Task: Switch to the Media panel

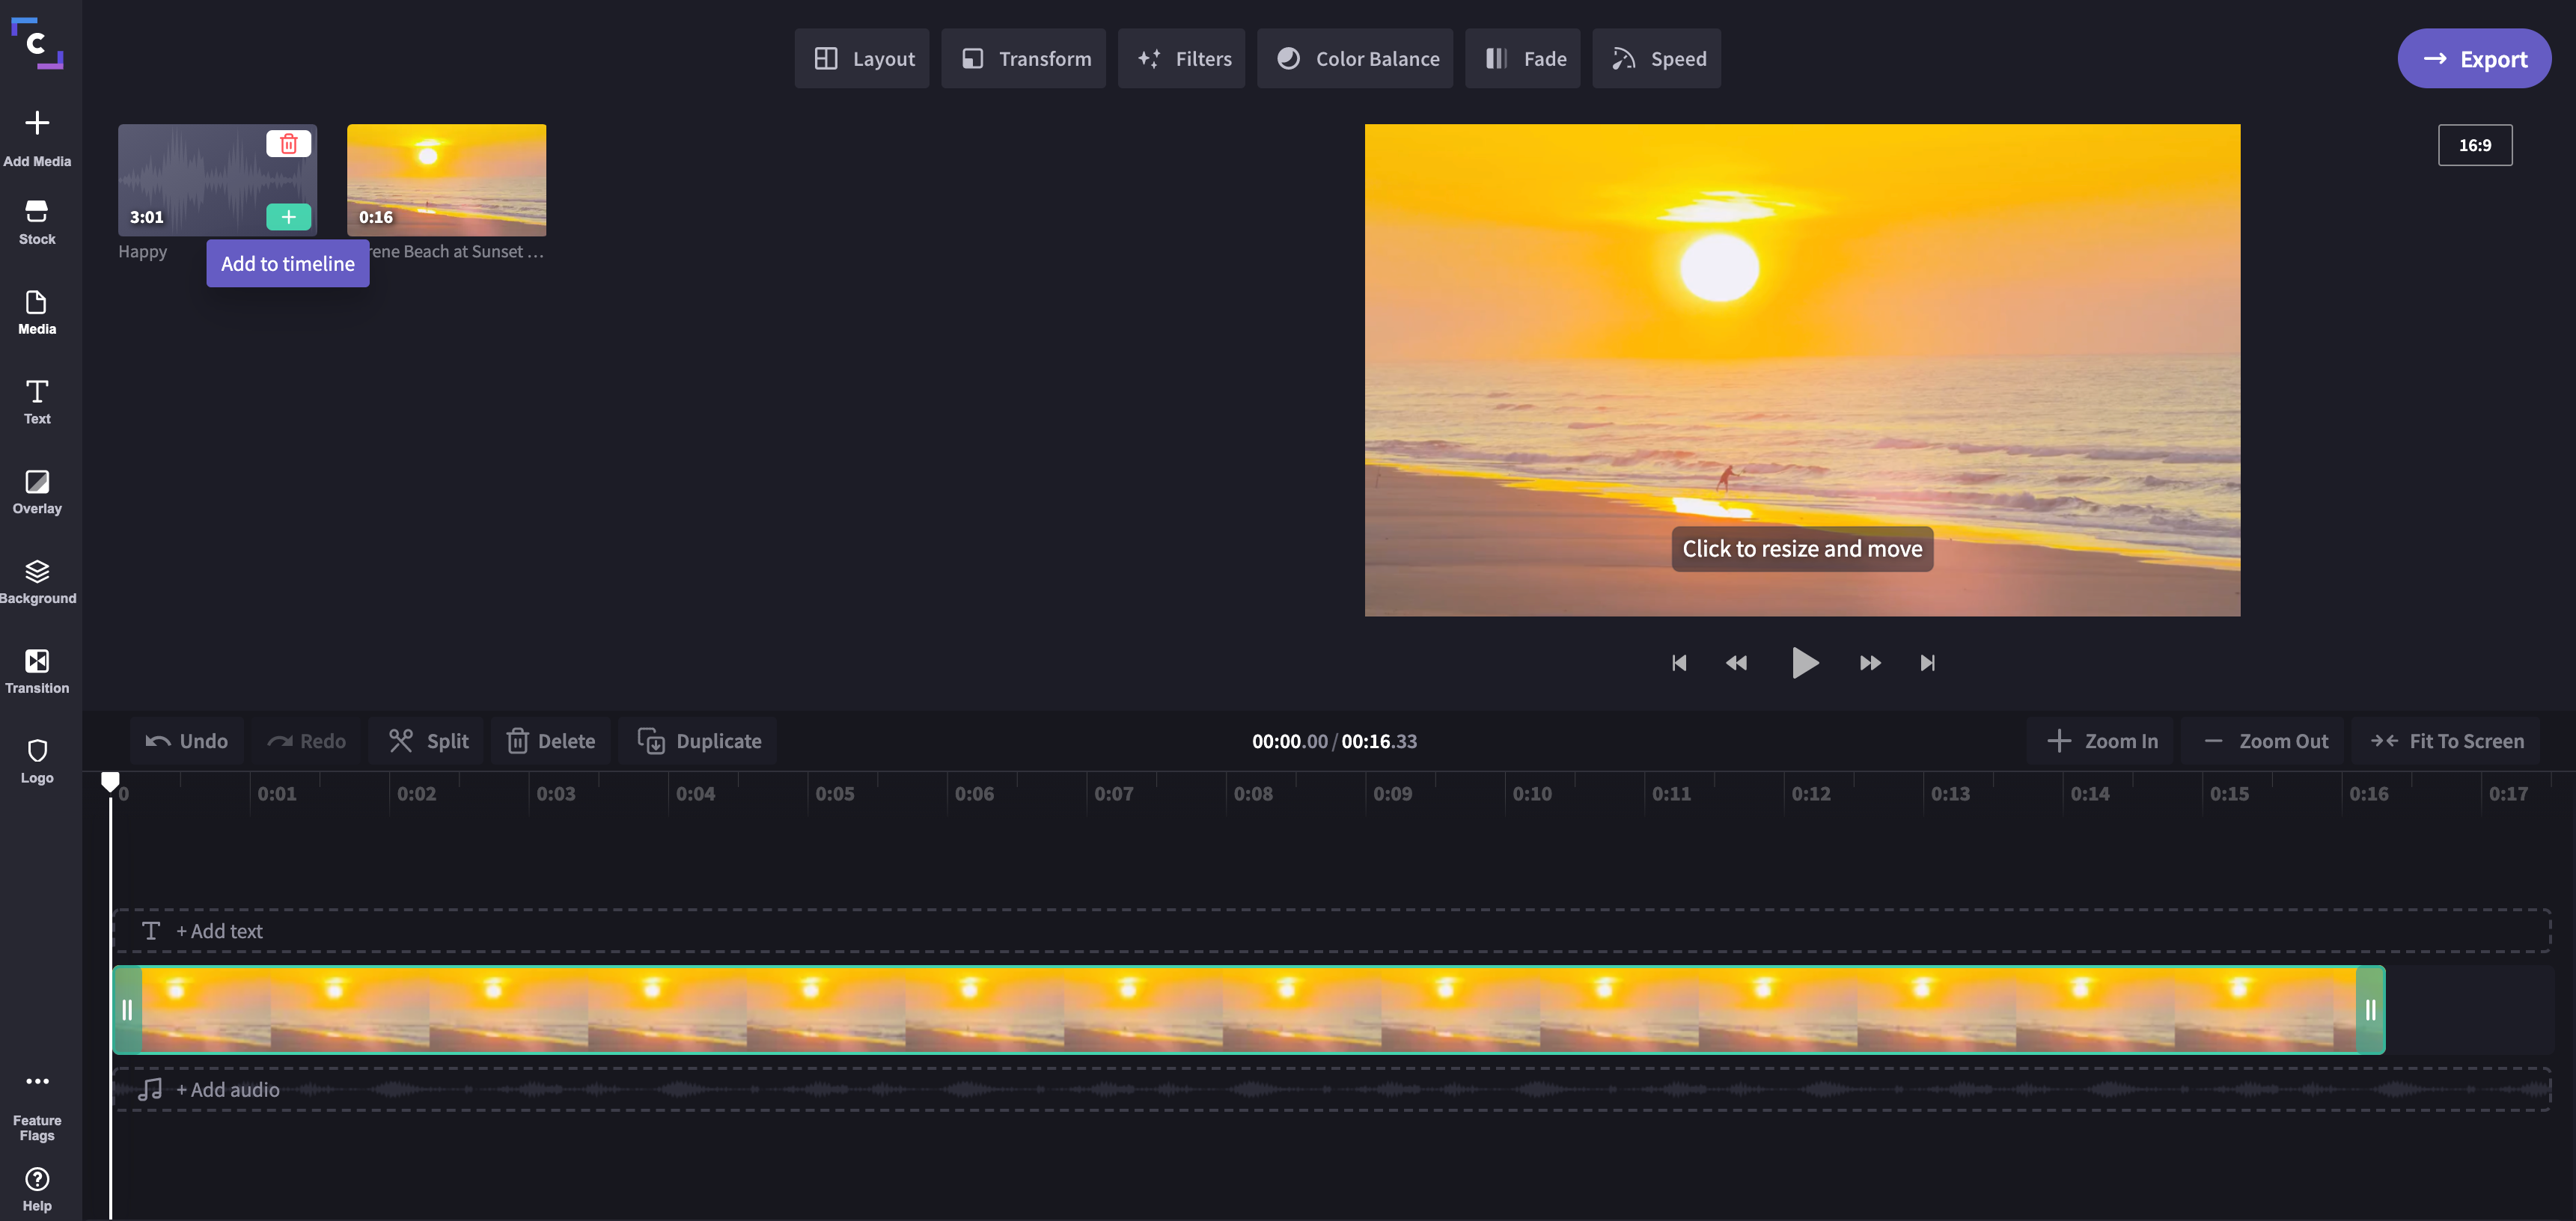Action: 37,312
